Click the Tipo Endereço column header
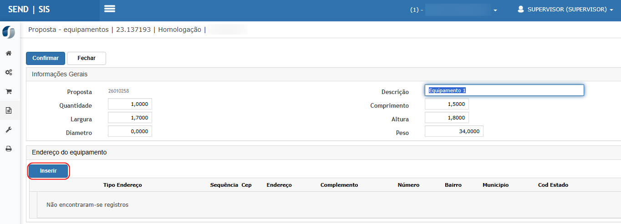This screenshot has width=621, height=224. tap(122, 185)
